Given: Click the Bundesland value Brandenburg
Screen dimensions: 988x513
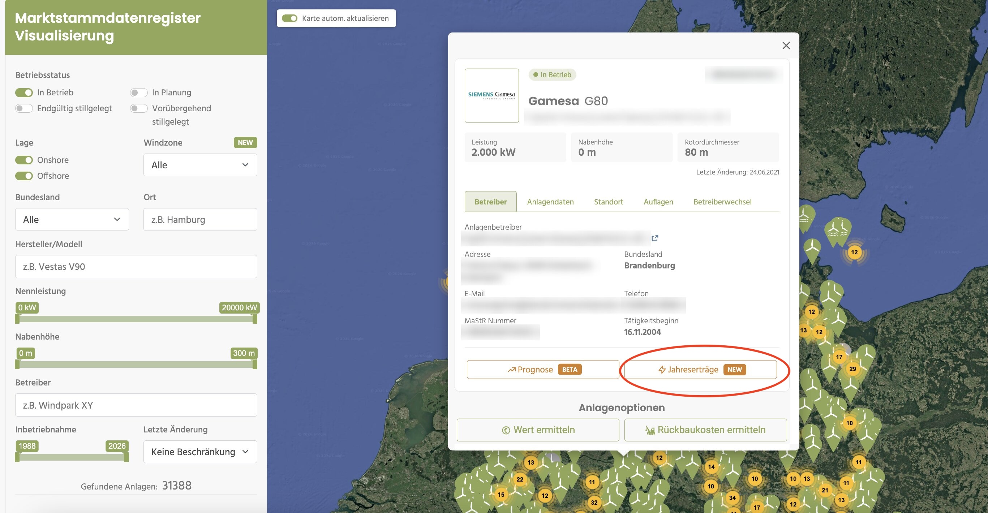Looking at the screenshot, I should tap(649, 265).
